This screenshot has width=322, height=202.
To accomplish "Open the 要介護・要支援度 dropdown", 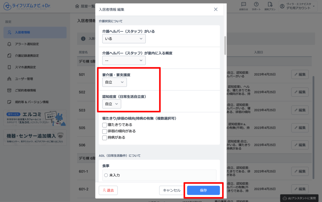I will tap(114, 82).
